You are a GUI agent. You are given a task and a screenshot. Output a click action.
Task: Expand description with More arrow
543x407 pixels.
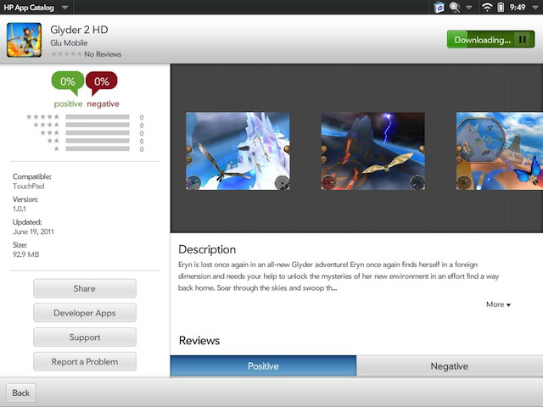point(498,304)
